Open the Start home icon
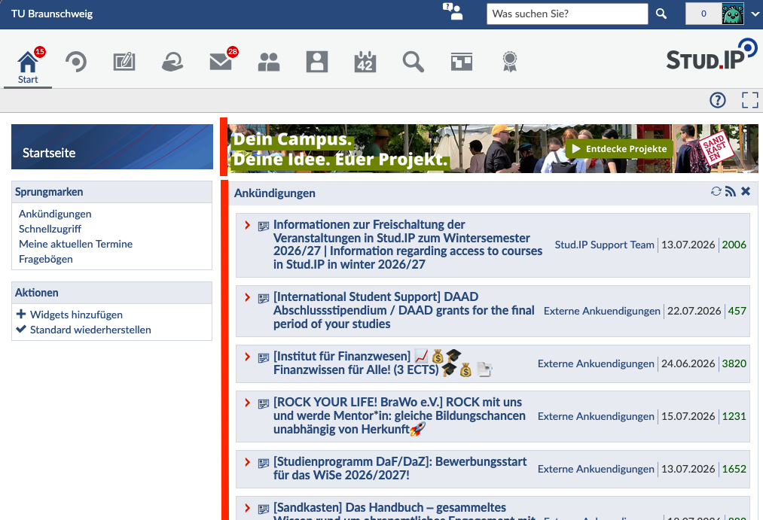Viewport: 763px width, 520px height. click(28, 62)
